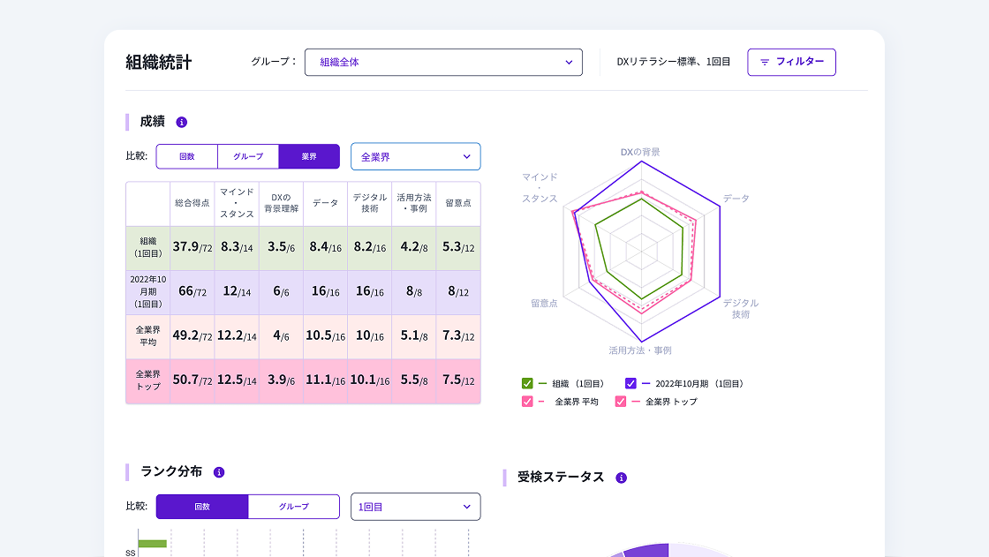
Task: Click the chevron arrow of the 全業界 dropdown
Action: [x=467, y=156]
